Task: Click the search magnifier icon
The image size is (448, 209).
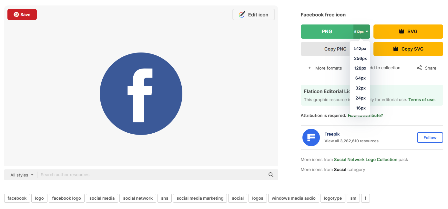Action: (x=271, y=175)
